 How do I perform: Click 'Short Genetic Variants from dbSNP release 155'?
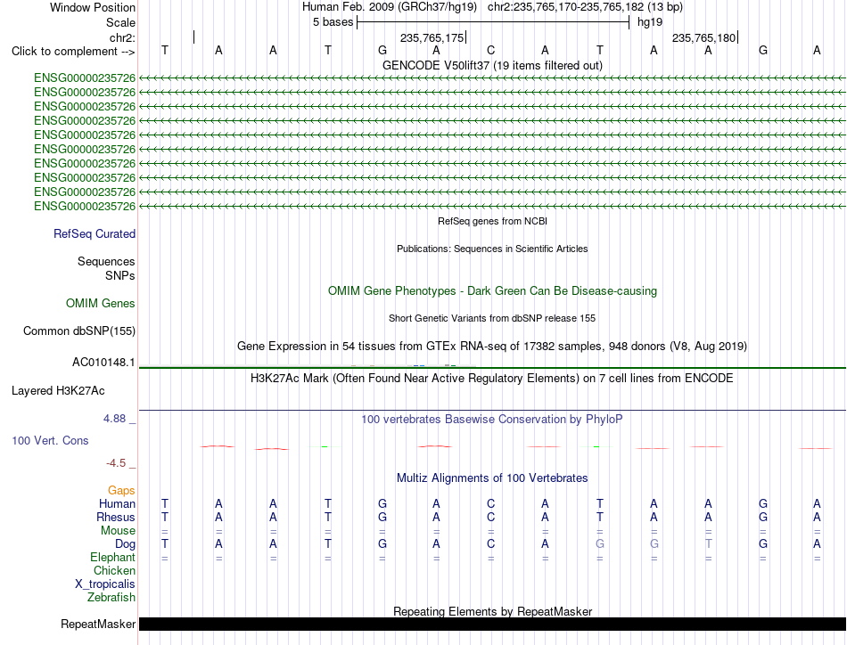(492, 318)
